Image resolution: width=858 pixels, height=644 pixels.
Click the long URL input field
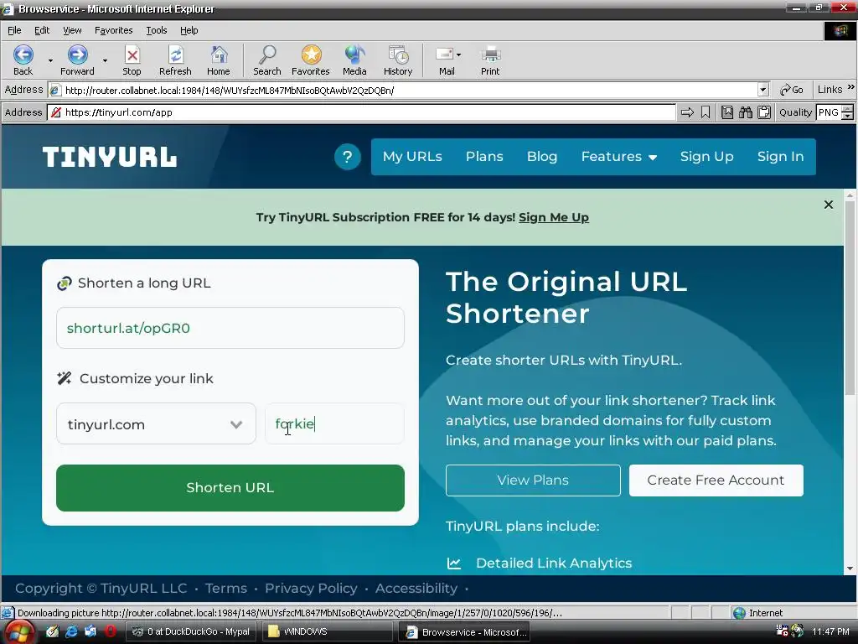(x=230, y=328)
